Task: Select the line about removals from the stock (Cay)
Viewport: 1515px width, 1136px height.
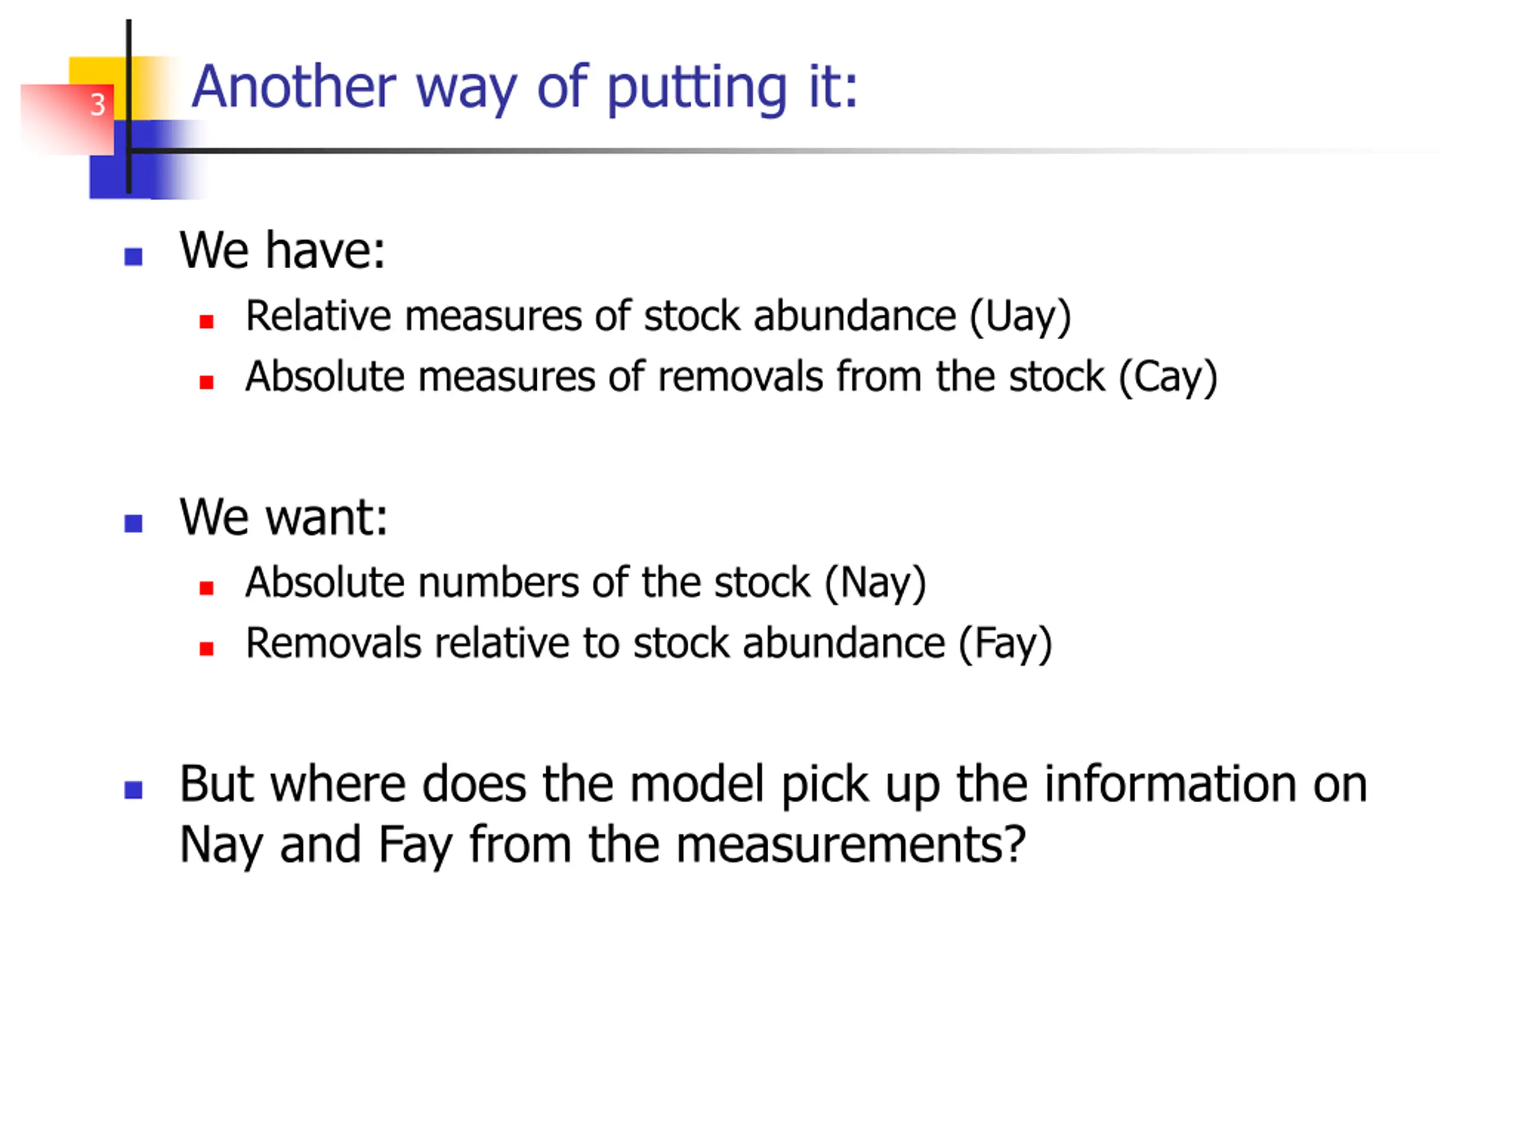Action: coord(731,377)
